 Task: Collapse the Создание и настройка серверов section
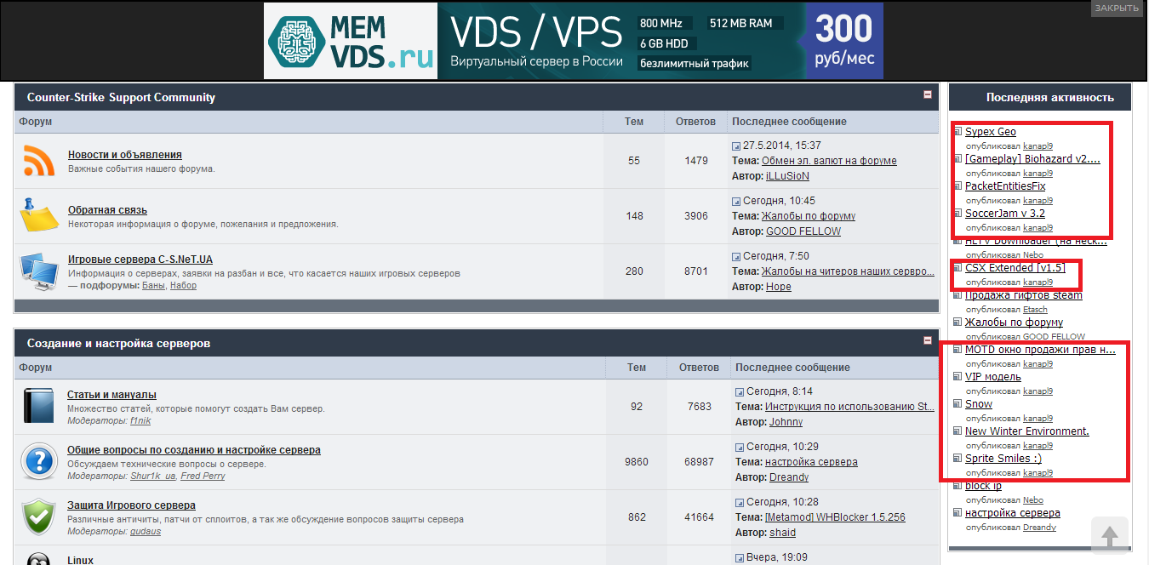928,340
